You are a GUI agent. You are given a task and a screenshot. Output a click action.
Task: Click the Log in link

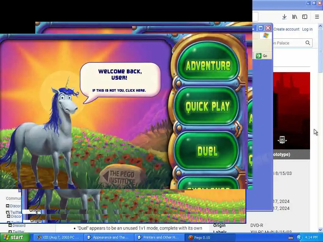[x=307, y=29]
